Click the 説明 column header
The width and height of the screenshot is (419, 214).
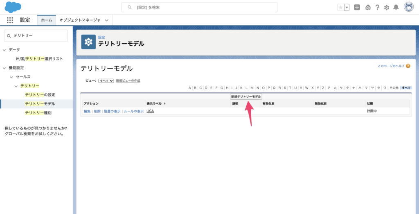click(x=235, y=104)
